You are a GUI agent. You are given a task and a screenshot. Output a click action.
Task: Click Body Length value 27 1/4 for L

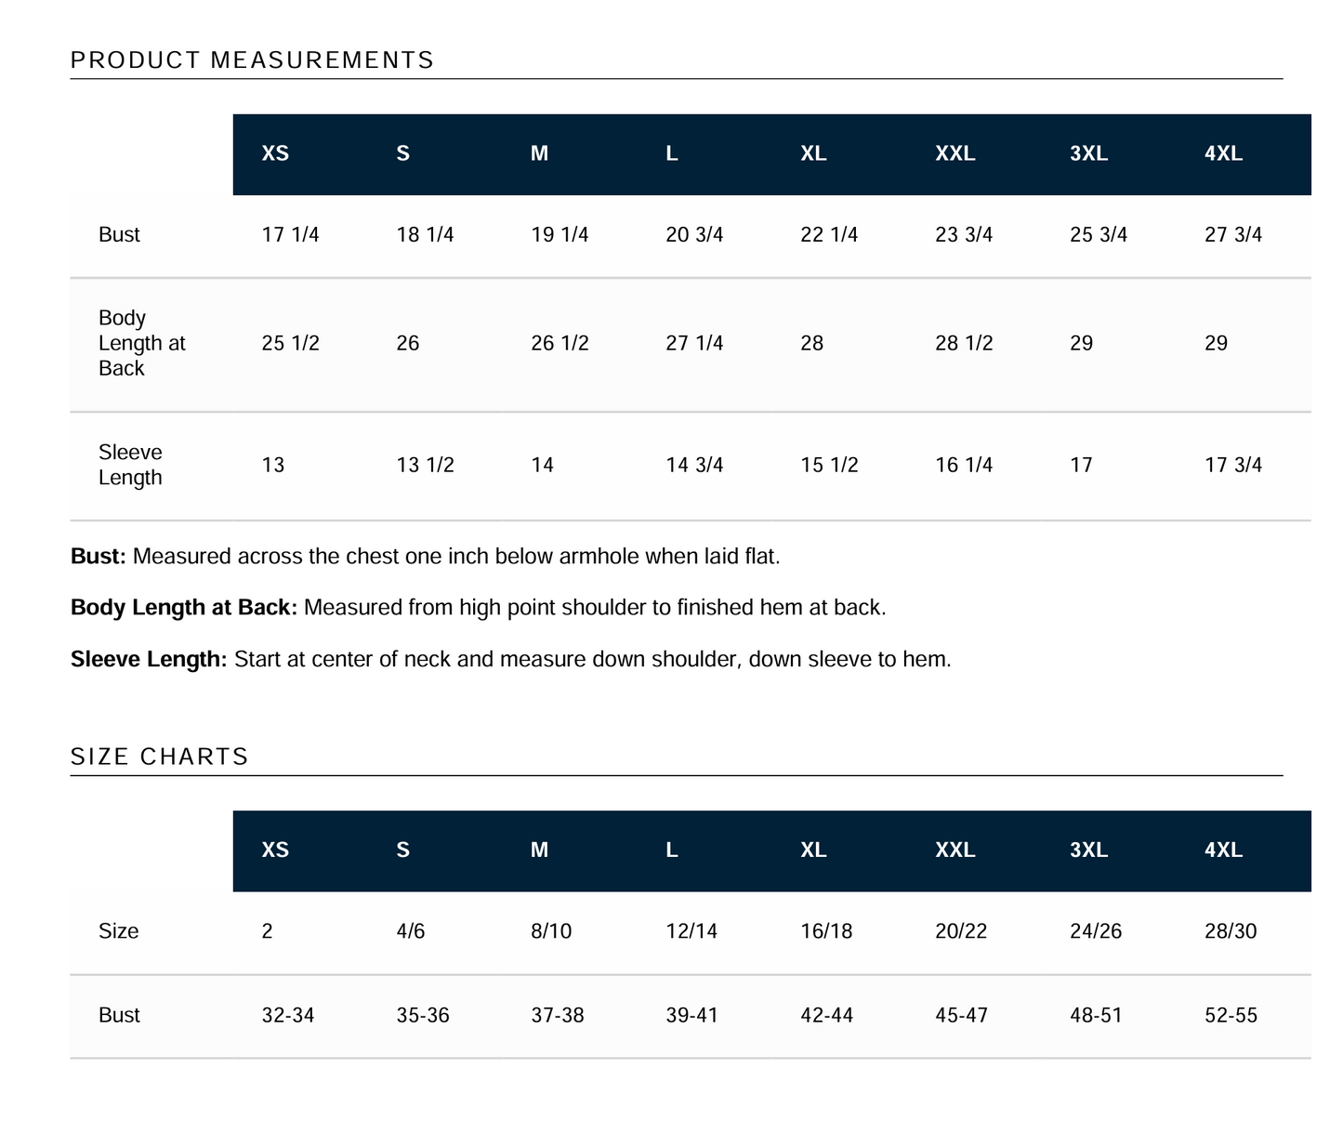coord(694,344)
